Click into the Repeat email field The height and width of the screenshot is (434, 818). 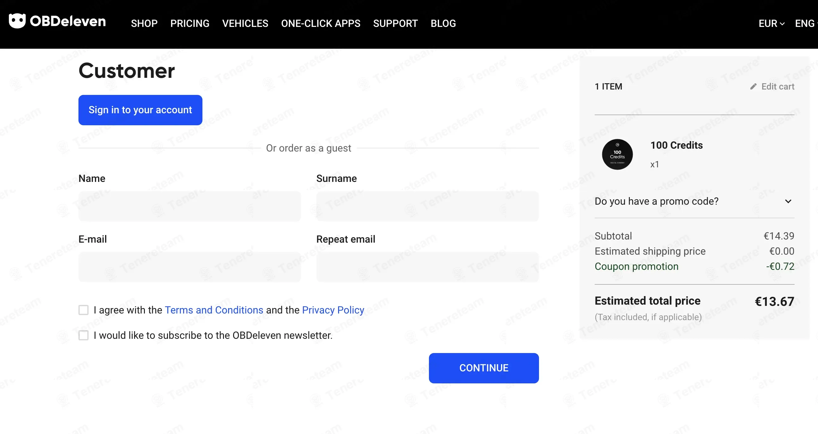coord(427,267)
